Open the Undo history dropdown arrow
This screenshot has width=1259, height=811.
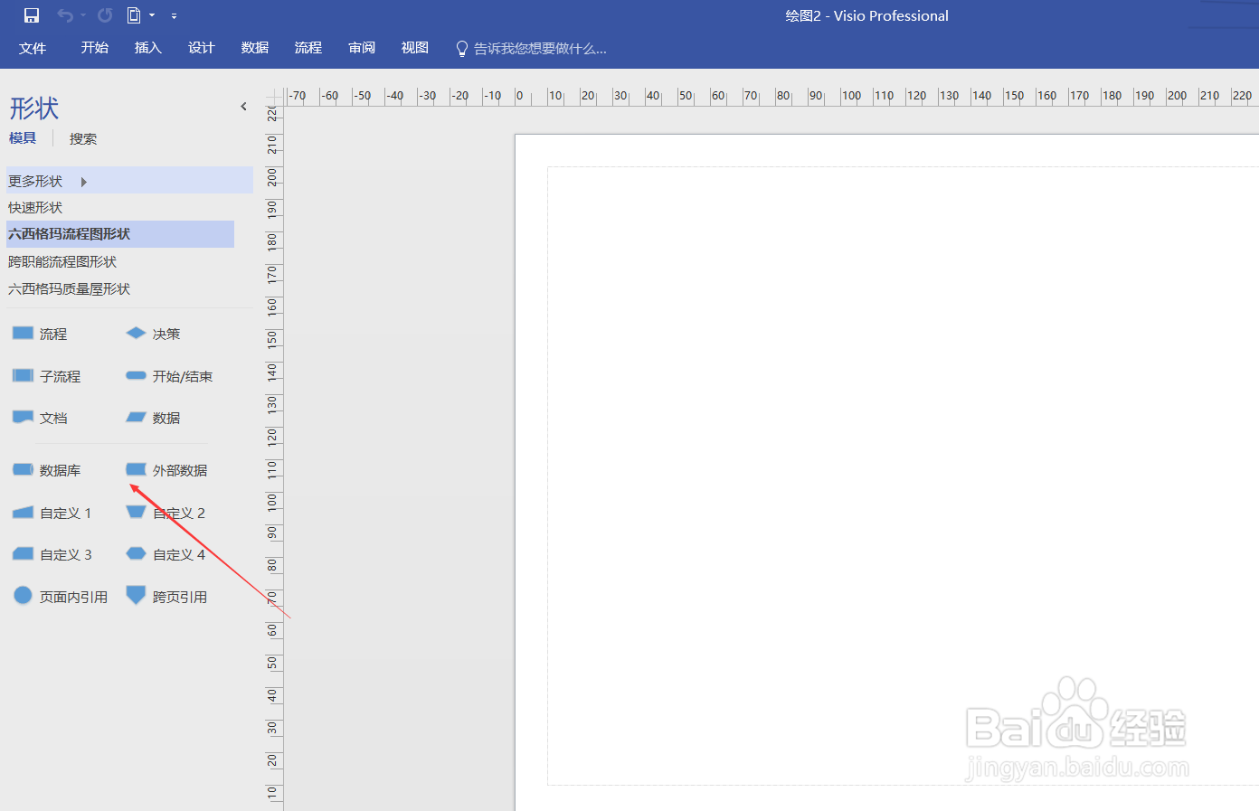[x=83, y=15]
